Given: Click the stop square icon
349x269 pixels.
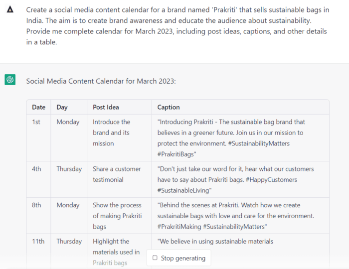Looking at the screenshot, I should (x=155, y=258).
